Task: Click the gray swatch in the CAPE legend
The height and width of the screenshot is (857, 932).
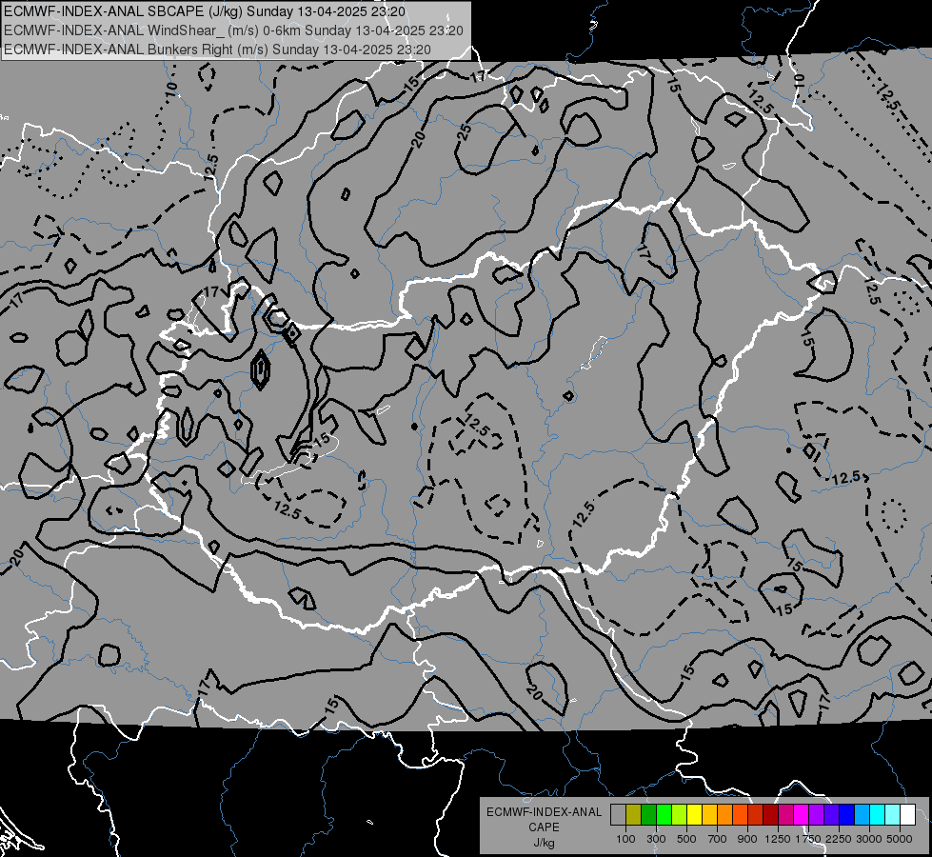Action: (618, 815)
